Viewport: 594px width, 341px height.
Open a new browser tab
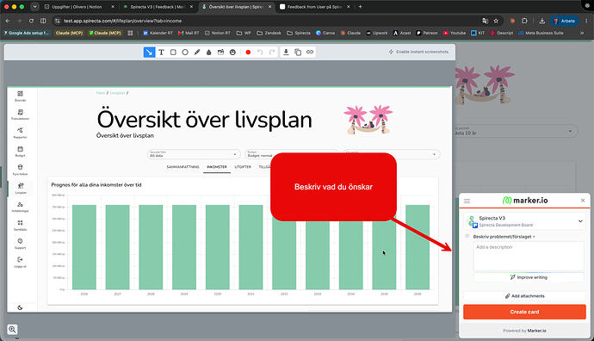click(360, 7)
